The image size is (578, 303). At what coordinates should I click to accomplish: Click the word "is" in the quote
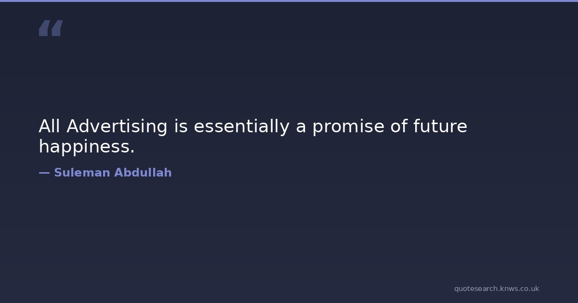181,126
